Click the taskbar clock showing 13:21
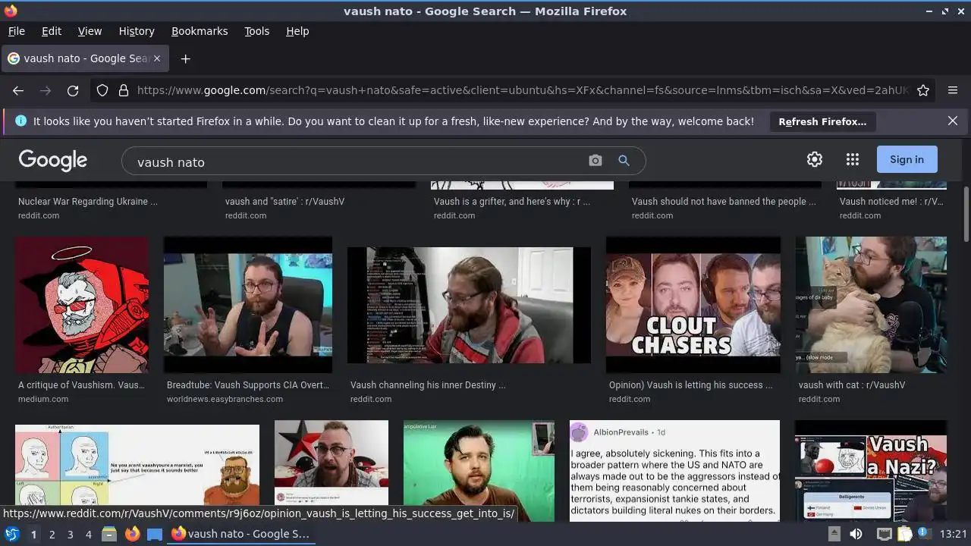The image size is (971, 546). point(954,534)
